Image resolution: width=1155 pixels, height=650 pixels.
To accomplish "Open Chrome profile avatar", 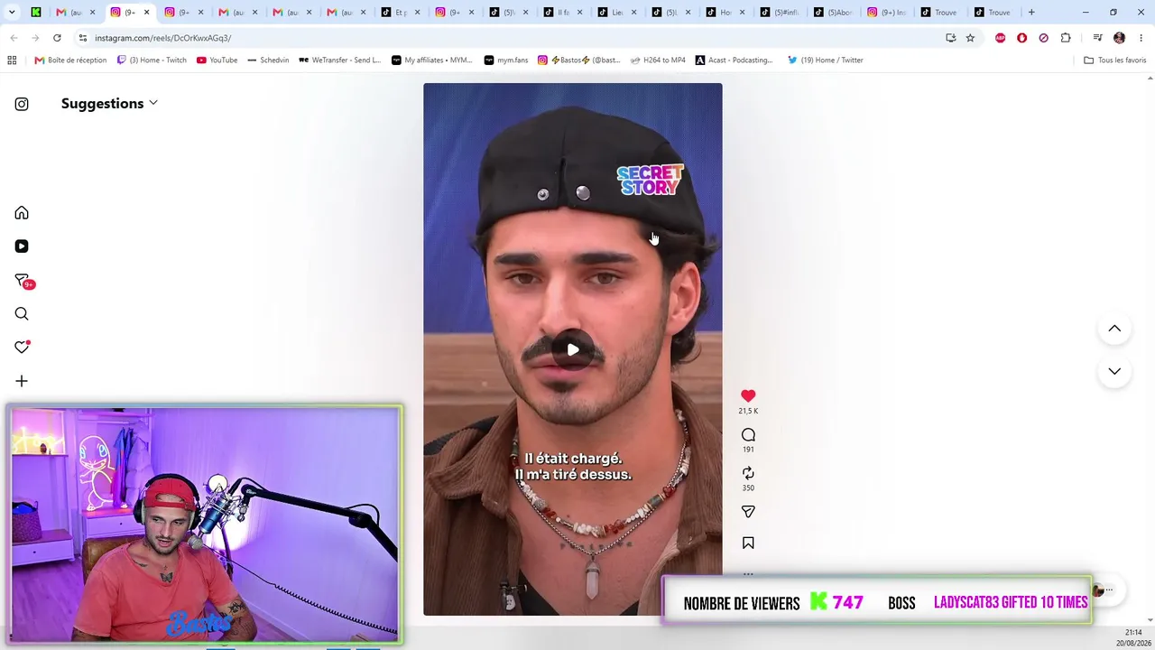I will click(x=1119, y=38).
